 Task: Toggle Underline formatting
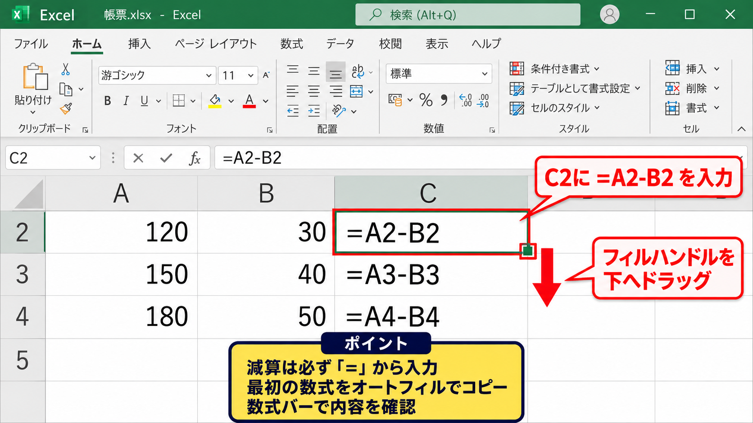point(144,101)
